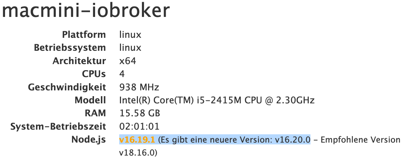Viewport: 407px width, 157px height.
Task: Click the orange v16.19.1 version
Action: [x=137, y=139]
